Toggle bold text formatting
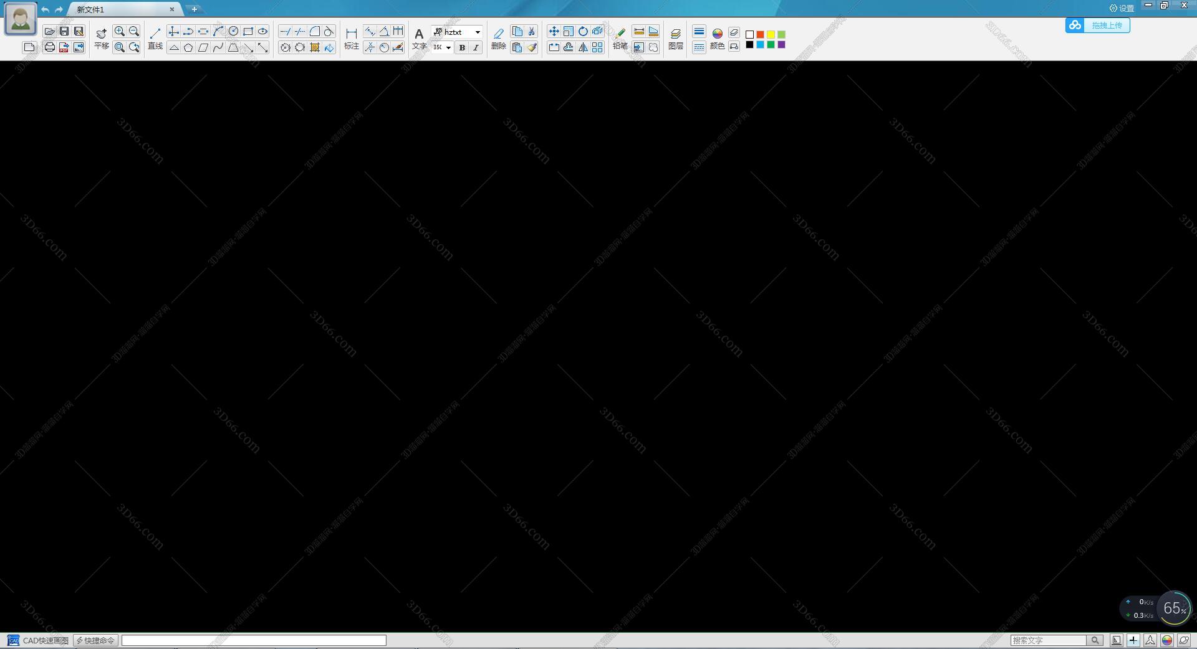The width and height of the screenshot is (1197, 649). [x=462, y=47]
